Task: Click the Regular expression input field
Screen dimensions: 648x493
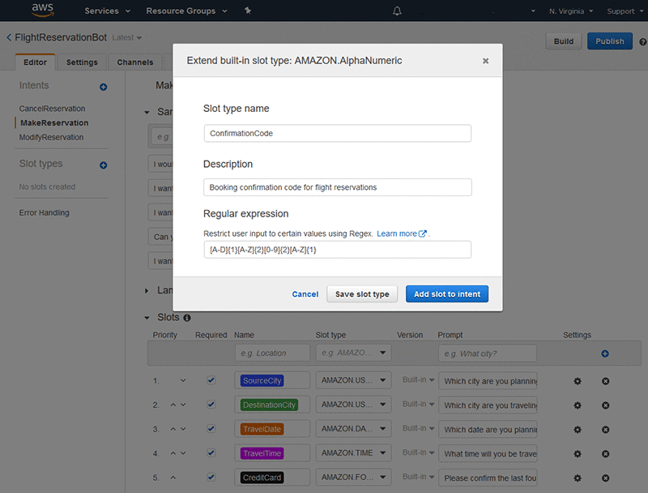Action: click(337, 250)
